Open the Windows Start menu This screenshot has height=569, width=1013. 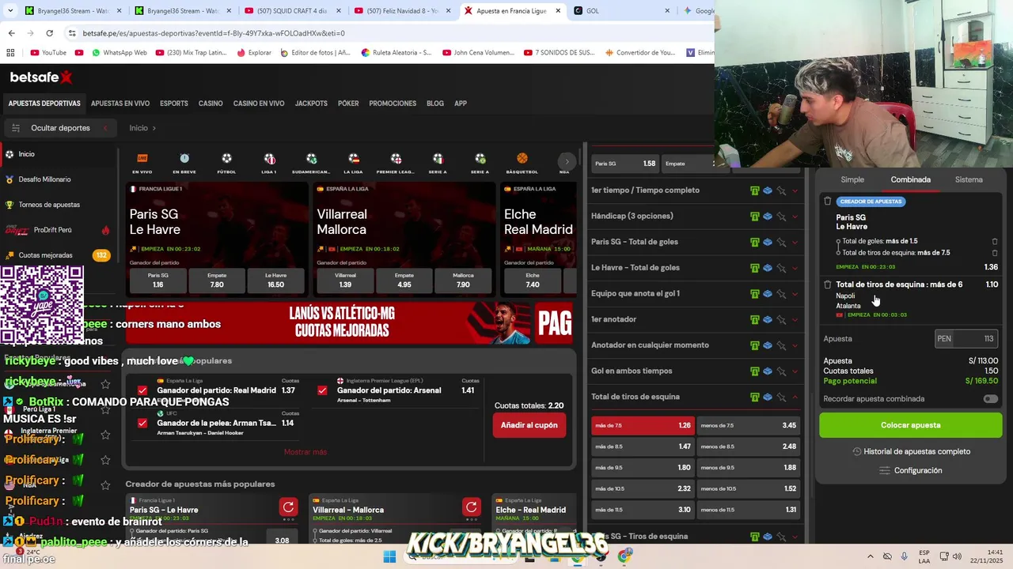(389, 556)
